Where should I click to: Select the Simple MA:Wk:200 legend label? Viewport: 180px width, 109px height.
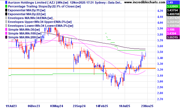tap(25, 37)
